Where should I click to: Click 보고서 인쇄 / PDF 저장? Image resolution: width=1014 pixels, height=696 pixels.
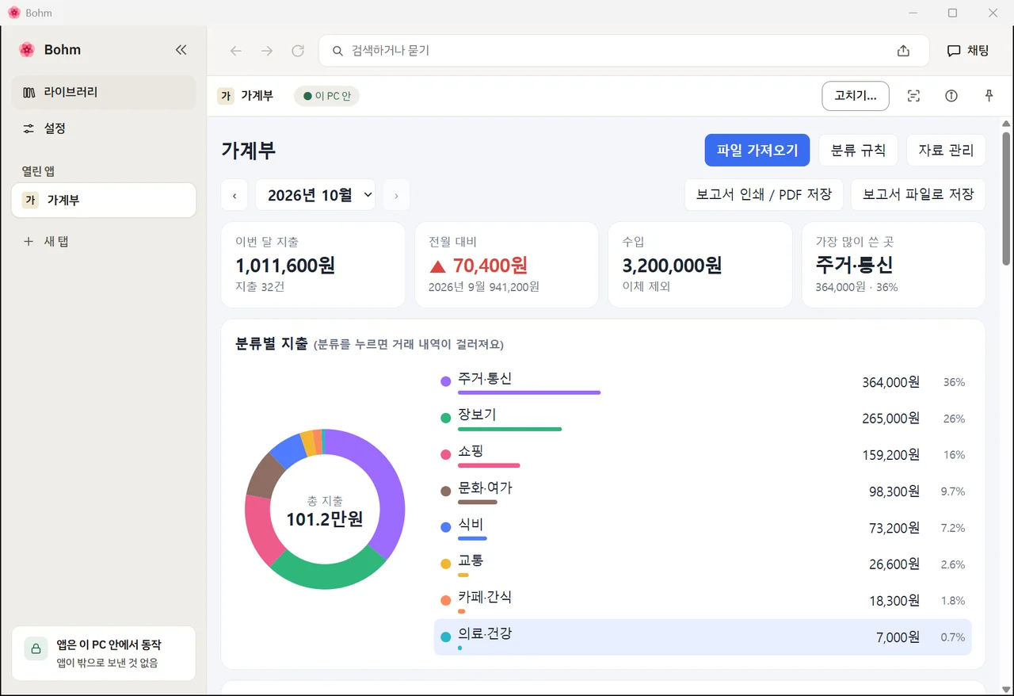pos(764,195)
